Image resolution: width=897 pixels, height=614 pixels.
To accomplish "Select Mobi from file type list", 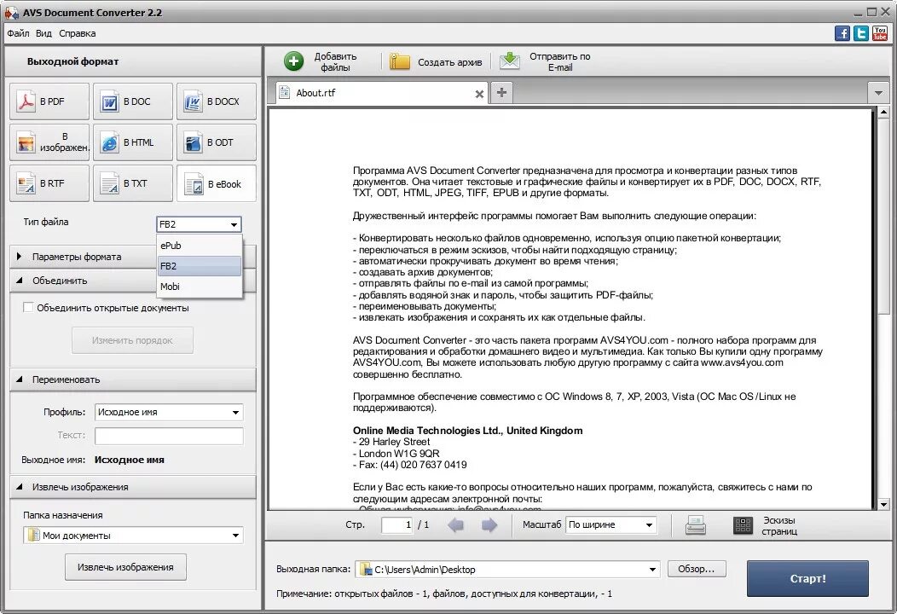I will 199,287.
